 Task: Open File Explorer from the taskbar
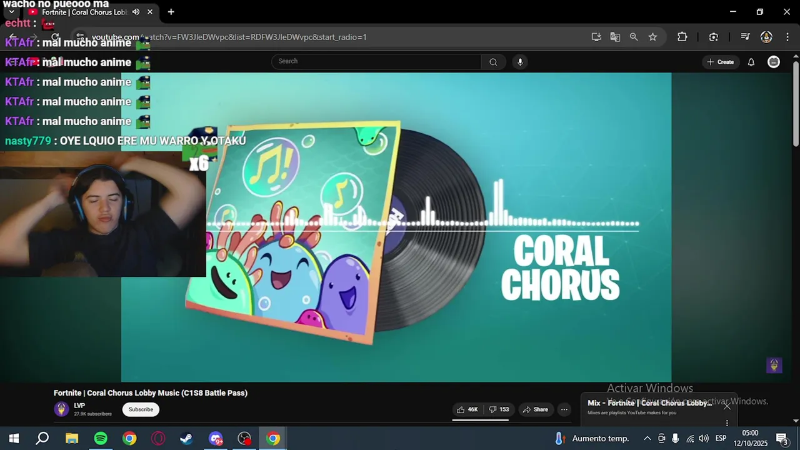click(x=72, y=439)
